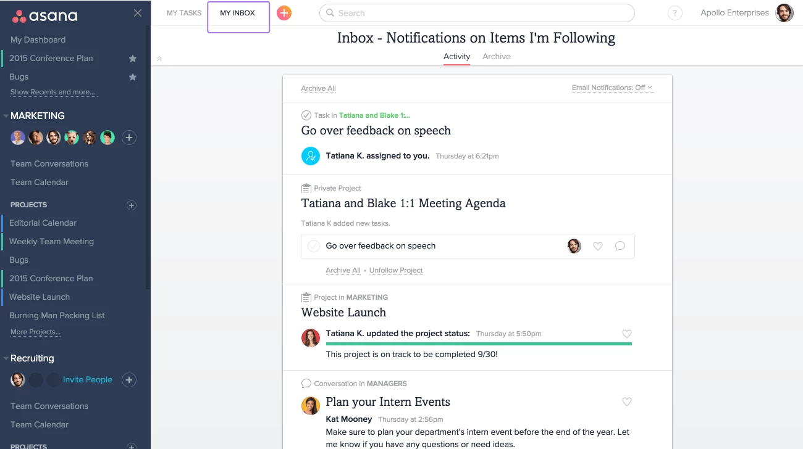Viewport: 803px width, 449px height.
Task: Click the last Marketing team member avatar
Action: pos(107,138)
